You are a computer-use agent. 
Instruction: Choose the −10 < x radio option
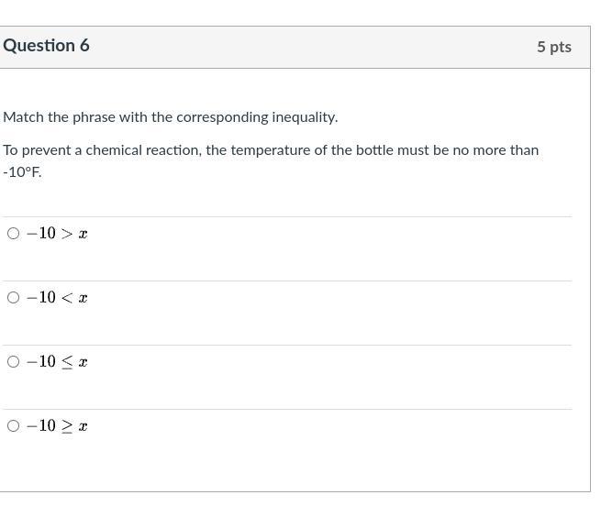[x=13, y=298]
